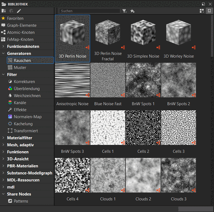Viewport: 214px width, 212px height.
Task: Expand the Funktionsknoten group
Action: 3,46
